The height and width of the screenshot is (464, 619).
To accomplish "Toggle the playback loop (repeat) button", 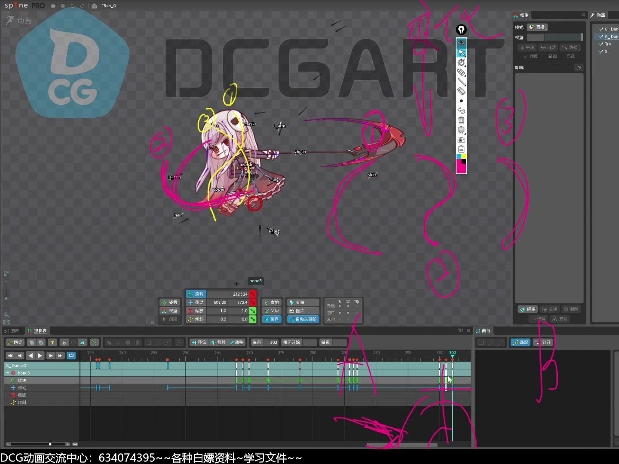I will click(71, 355).
